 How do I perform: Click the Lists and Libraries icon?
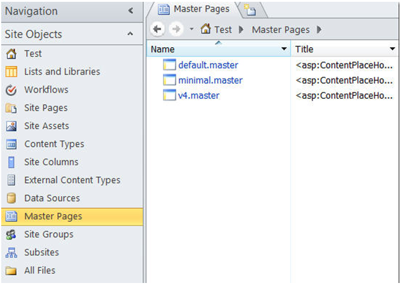(x=11, y=72)
